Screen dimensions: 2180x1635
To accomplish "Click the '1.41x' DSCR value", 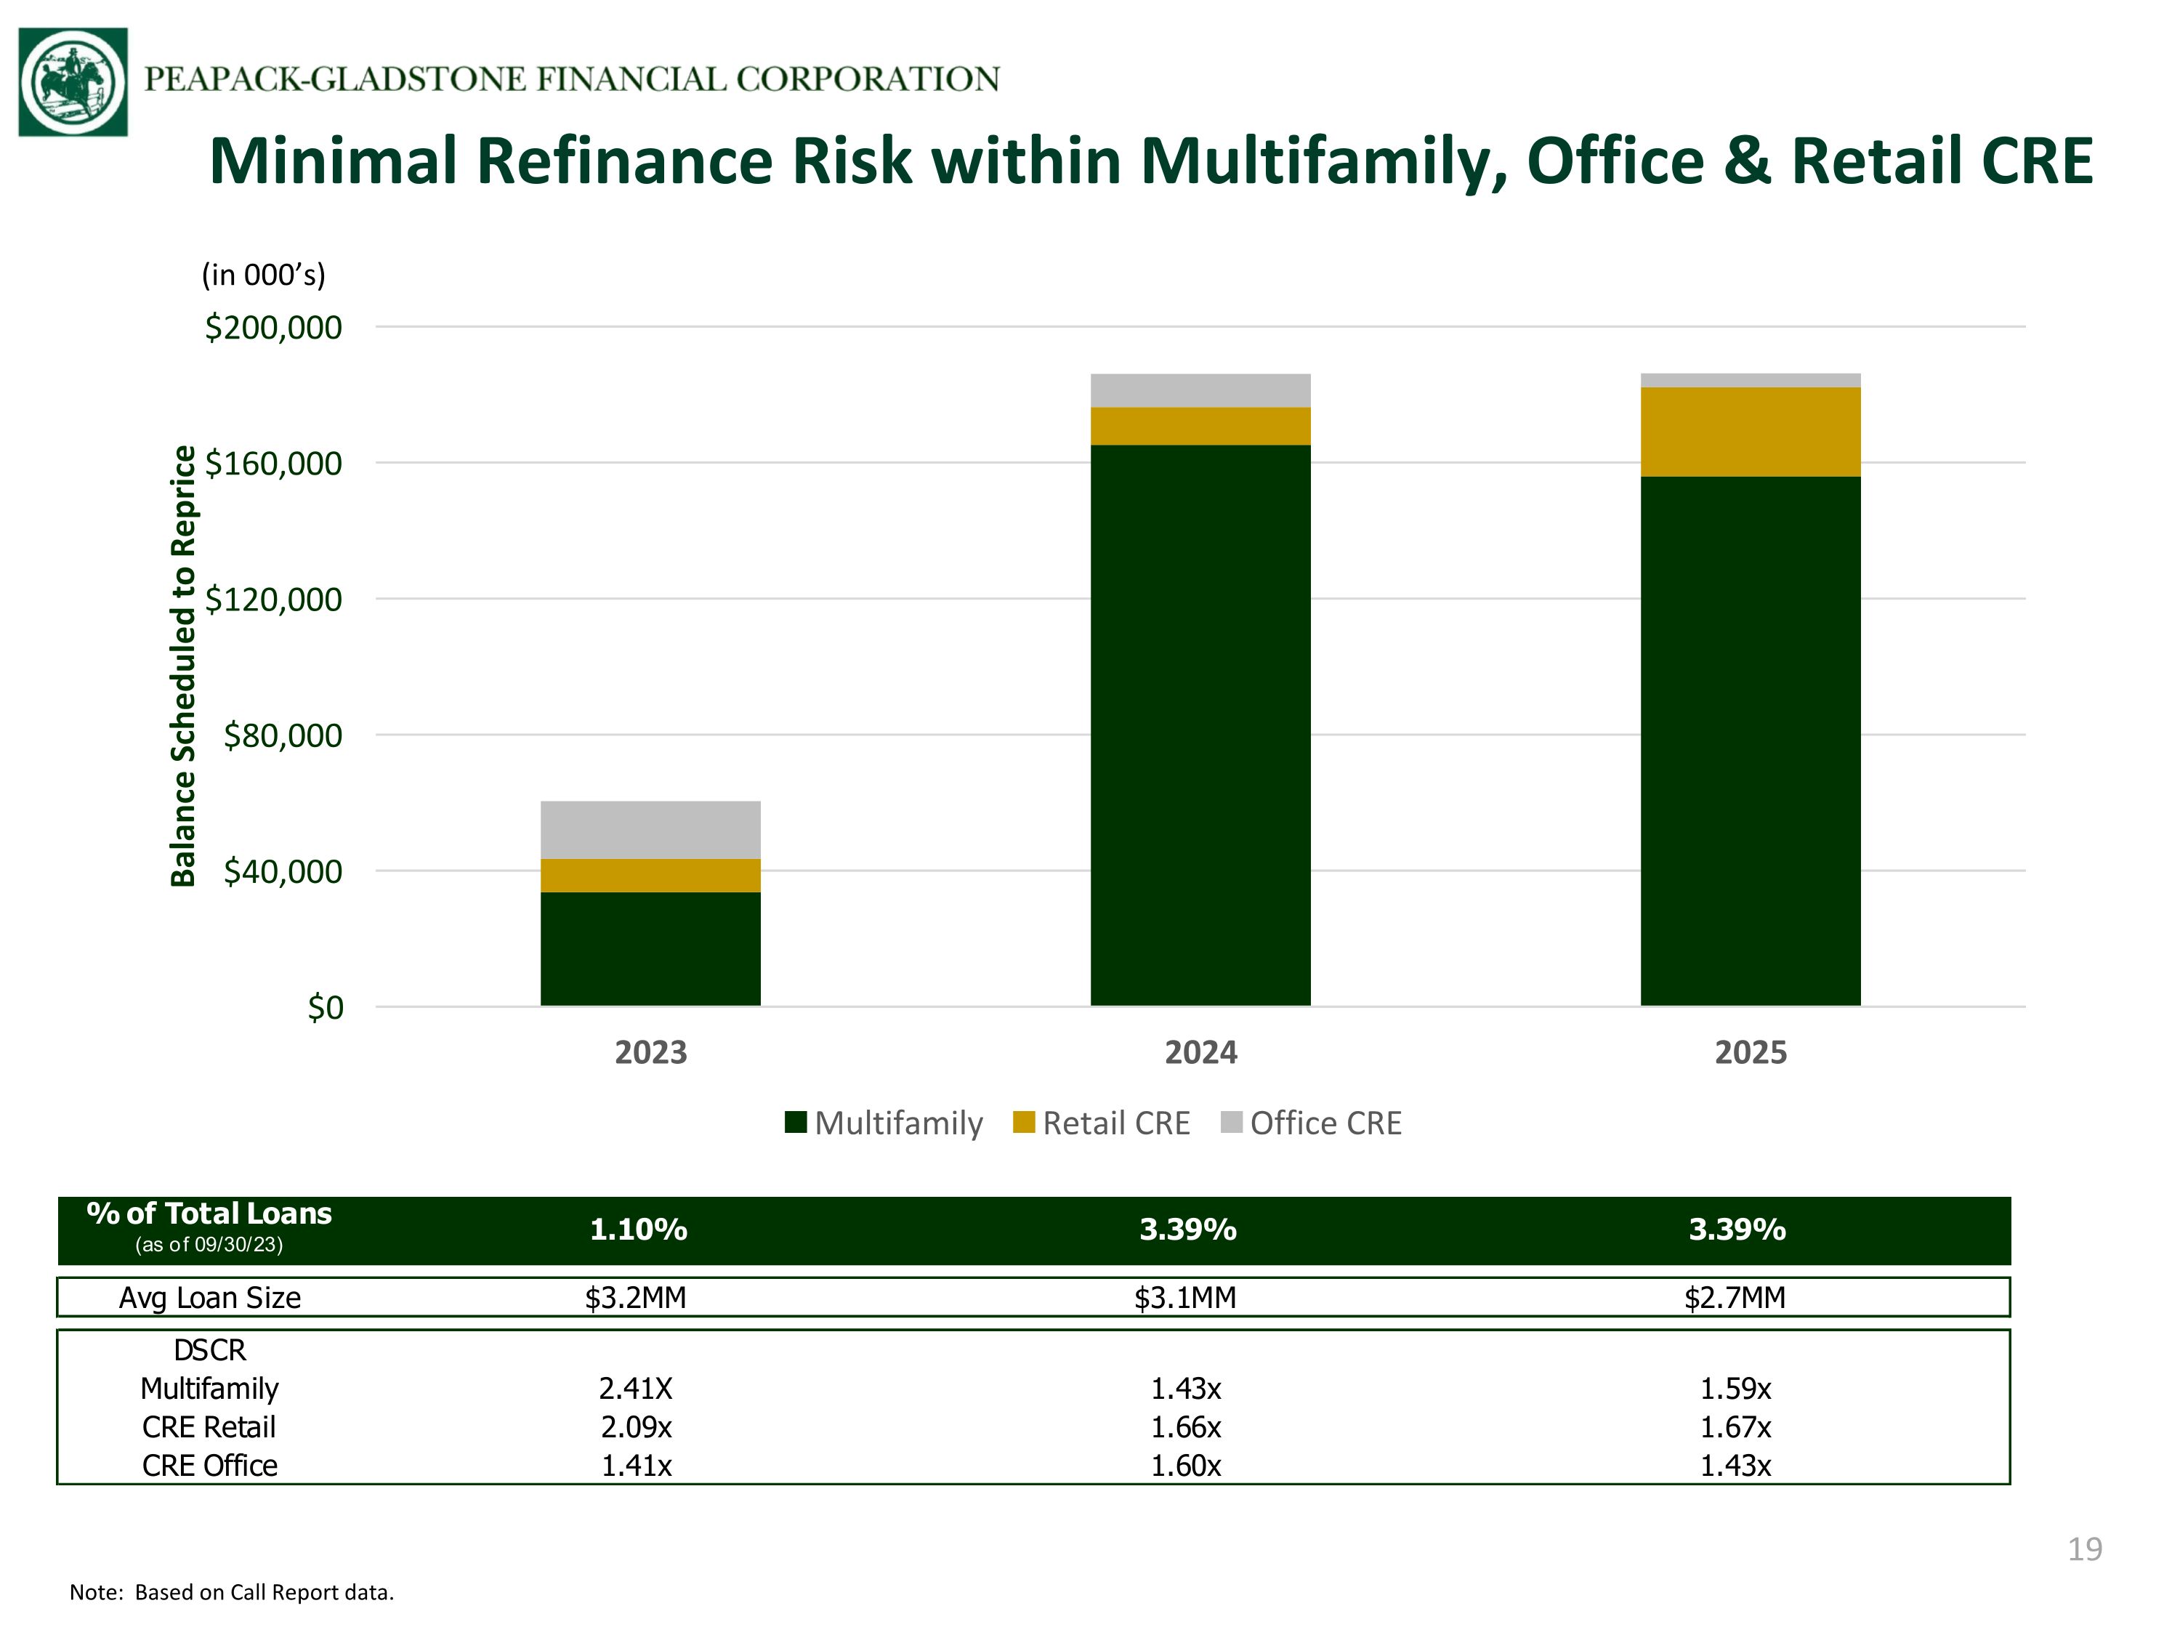I will tap(637, 1466).
